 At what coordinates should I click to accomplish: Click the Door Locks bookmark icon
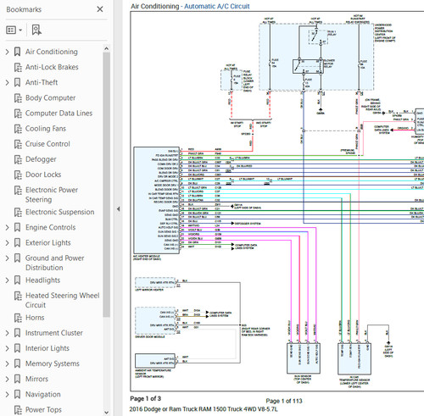[x=18, y=175]
